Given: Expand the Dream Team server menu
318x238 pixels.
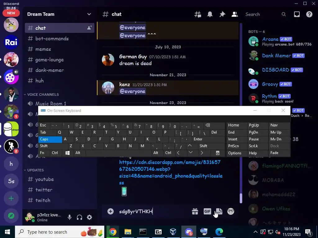Looking at the screenshot, I should coord(59,14).
